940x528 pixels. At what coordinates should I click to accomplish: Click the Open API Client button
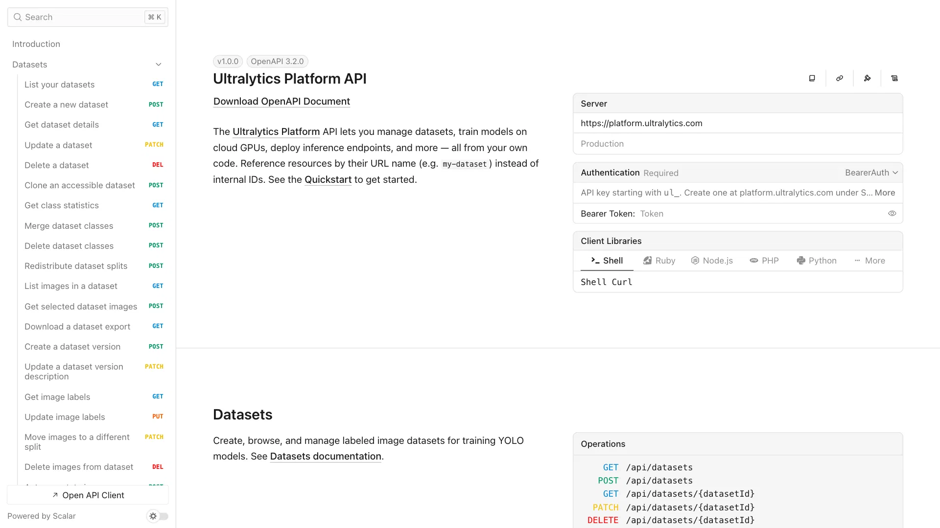[x=88, y=495]
